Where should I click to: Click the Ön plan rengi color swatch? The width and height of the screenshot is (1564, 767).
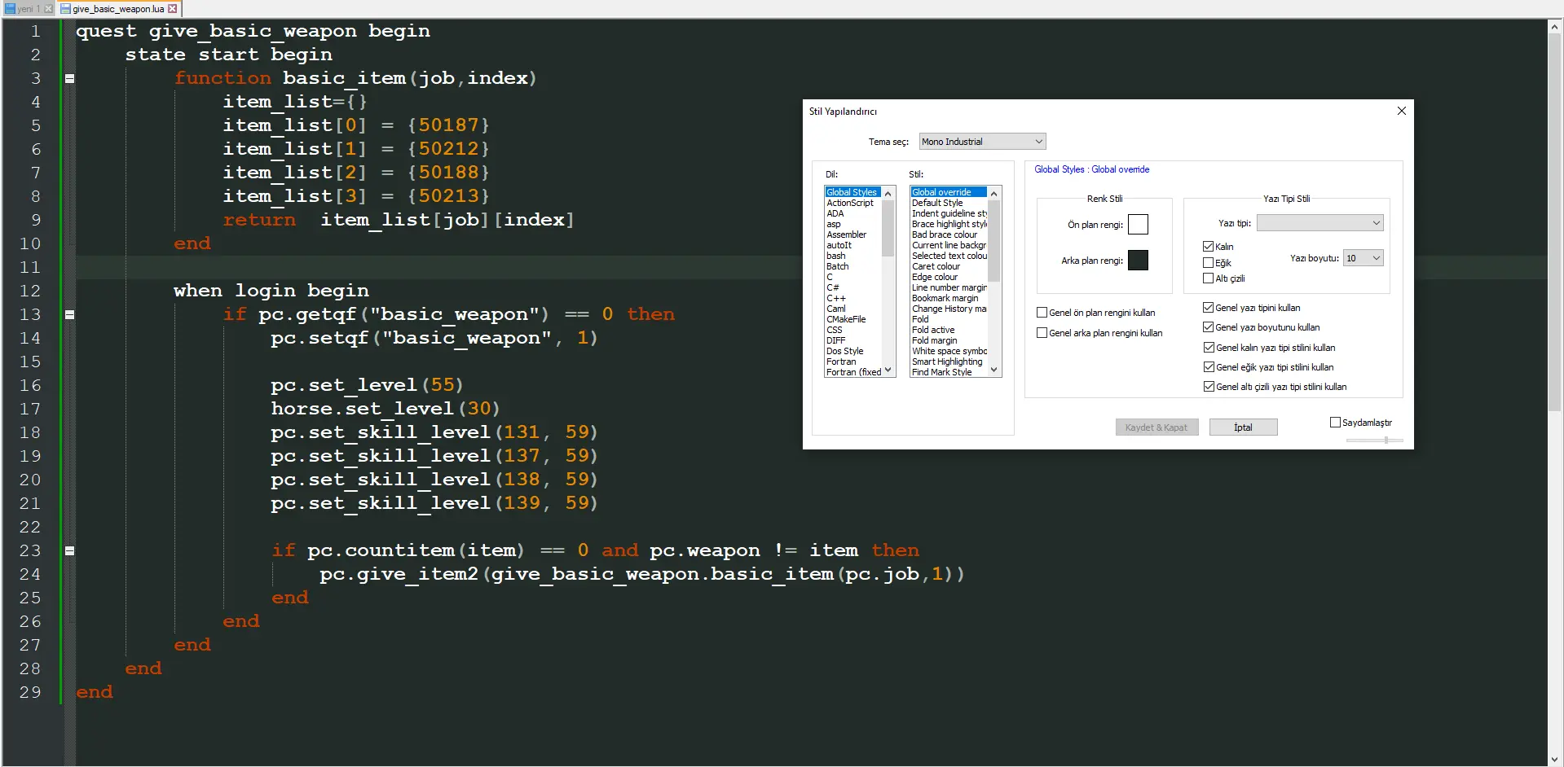click(1138, 225)
